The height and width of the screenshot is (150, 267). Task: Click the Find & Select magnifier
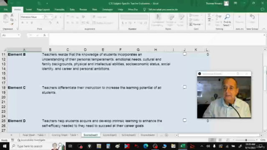(x=227, y=17)
